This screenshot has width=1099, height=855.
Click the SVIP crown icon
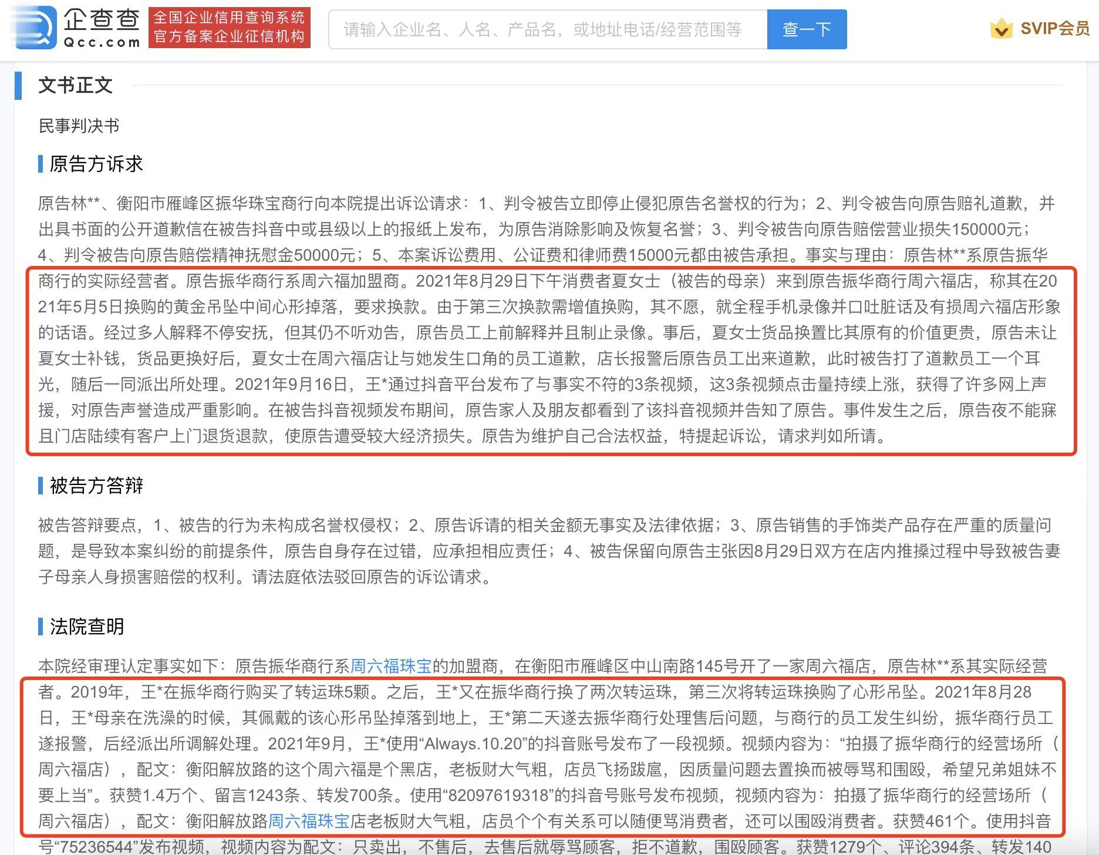(1001, 28)
